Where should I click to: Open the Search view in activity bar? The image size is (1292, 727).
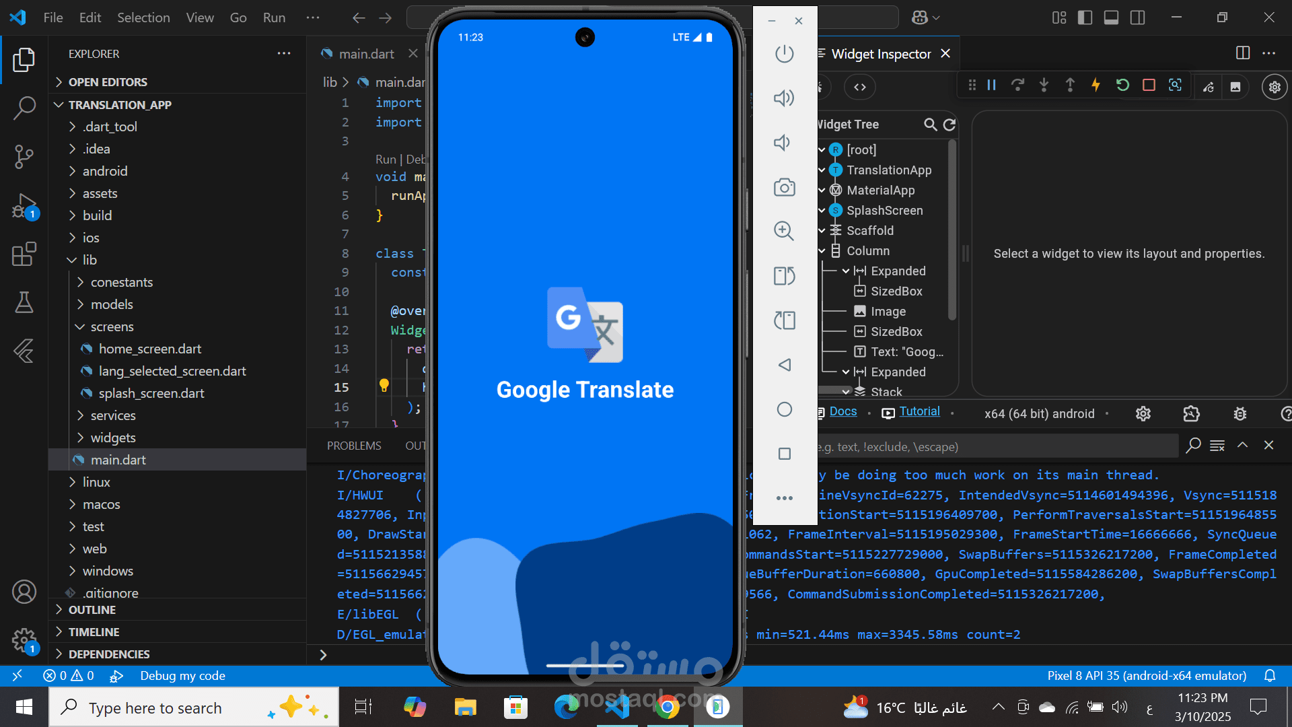point(24,108)
